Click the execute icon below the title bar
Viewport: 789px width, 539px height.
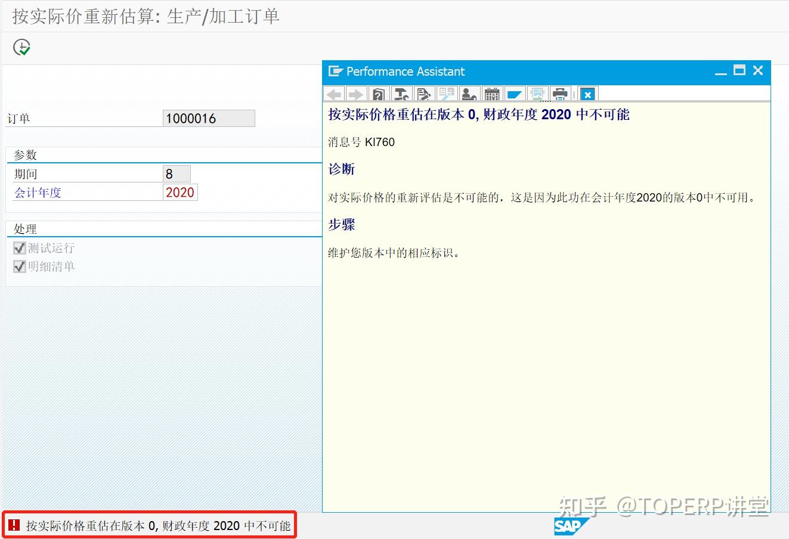pyautogui.click(x=21, y=47)
